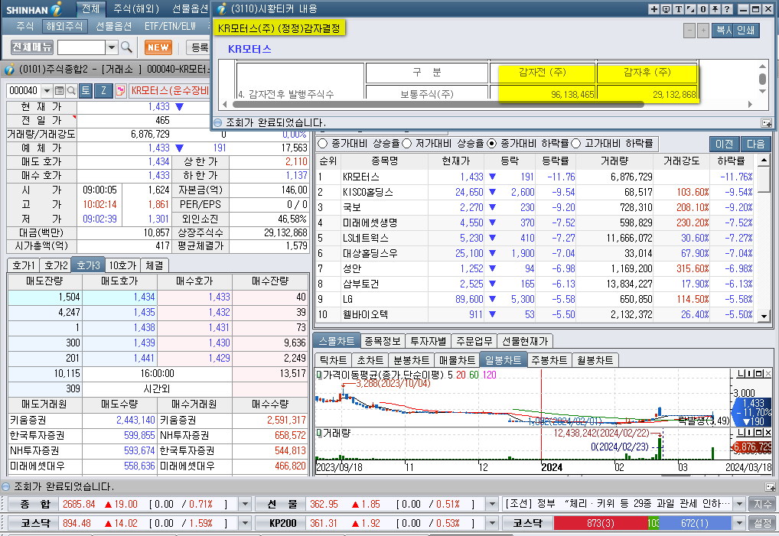Click the monitor icon in ticker window titlebar
The width and height of the screenshot is (779, 536).
coord(667,9)
